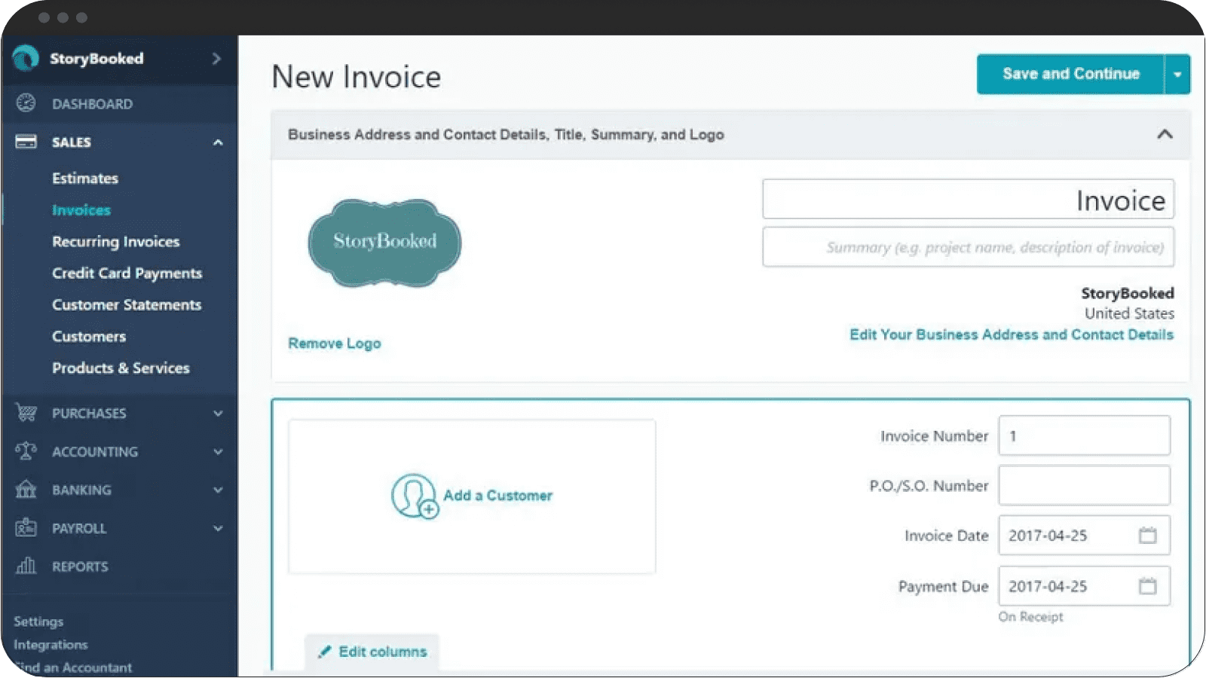1206x678 pixels.
Task: Click the Invoice title input field
Action: (x=969, y=200)
